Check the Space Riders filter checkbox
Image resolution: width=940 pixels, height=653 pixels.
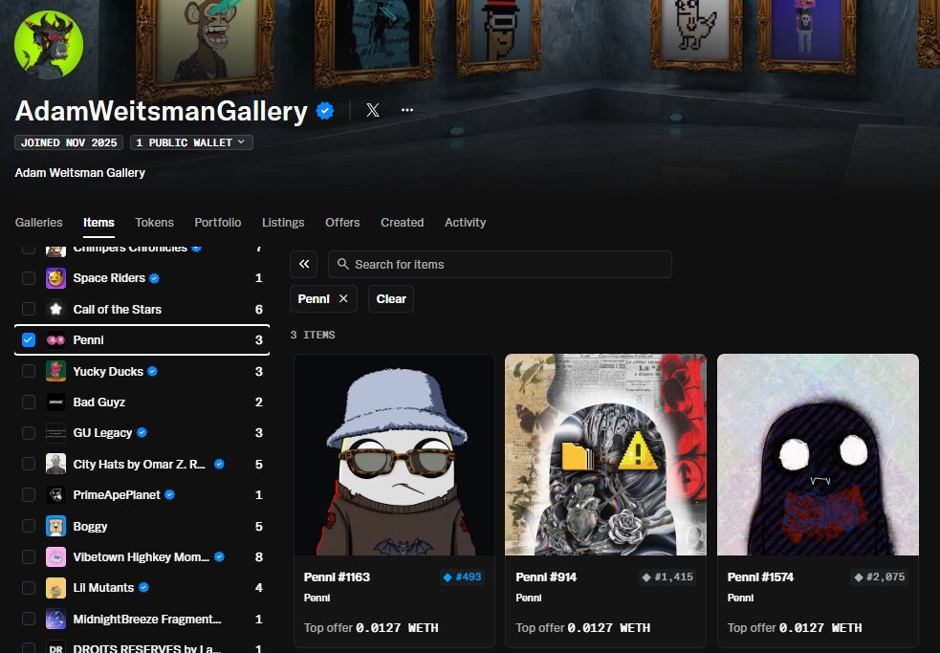28,278
